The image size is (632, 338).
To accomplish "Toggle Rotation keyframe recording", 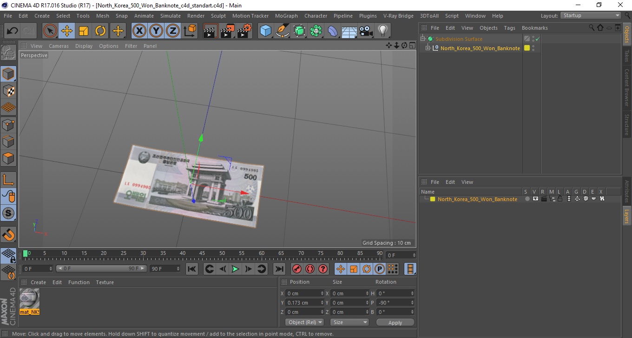I will tap(367, 269).
